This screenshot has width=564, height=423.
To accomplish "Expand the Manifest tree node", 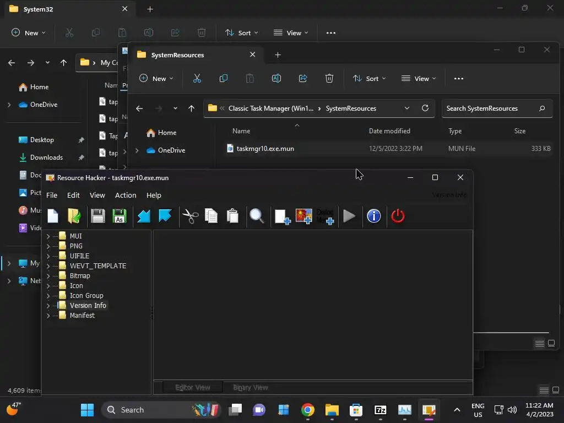I will [48, 316].
